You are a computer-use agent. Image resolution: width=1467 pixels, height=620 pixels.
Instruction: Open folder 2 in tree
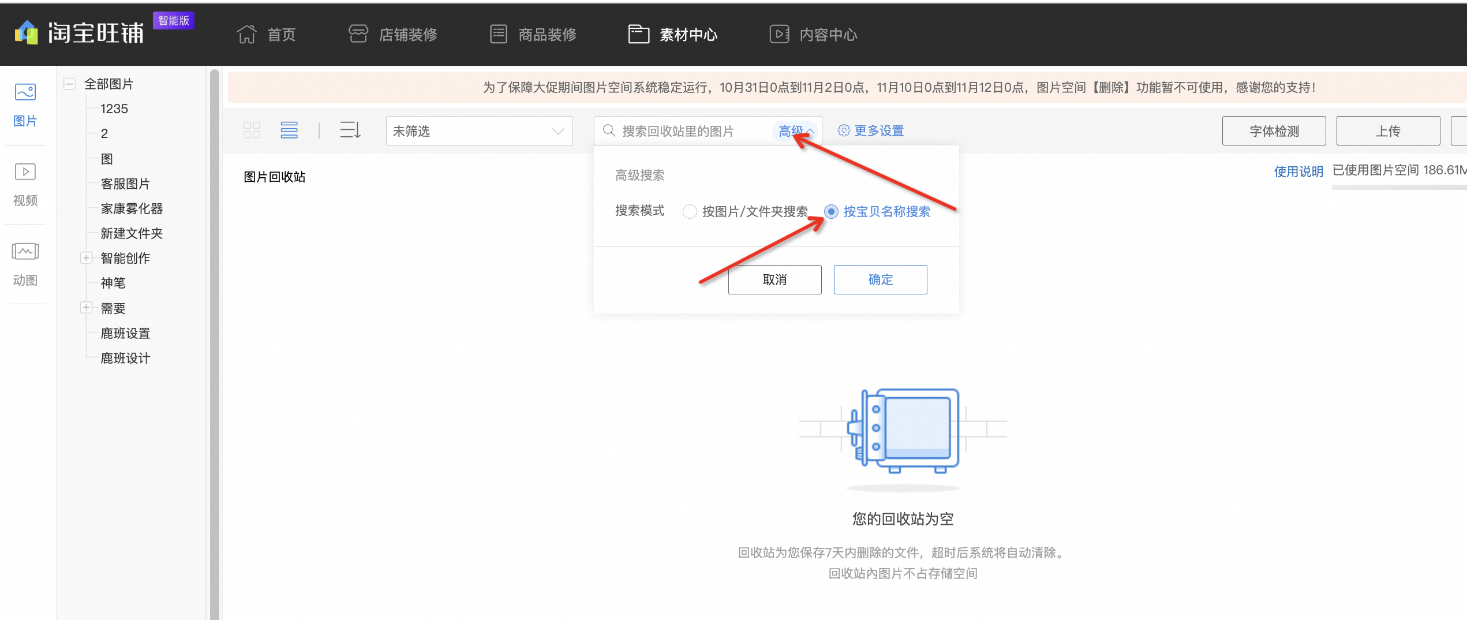pyautogui.click(x=104, y=133)
